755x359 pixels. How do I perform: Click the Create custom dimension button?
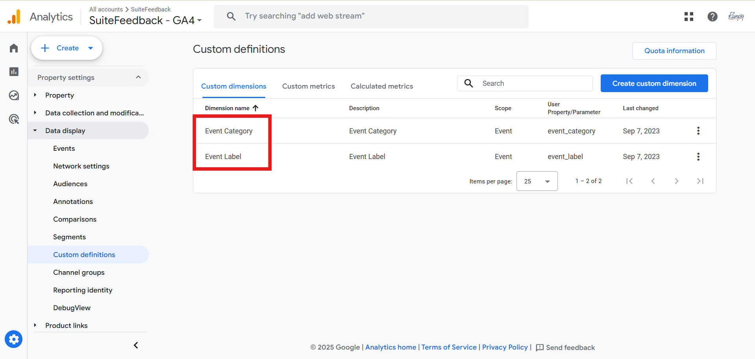654,83
